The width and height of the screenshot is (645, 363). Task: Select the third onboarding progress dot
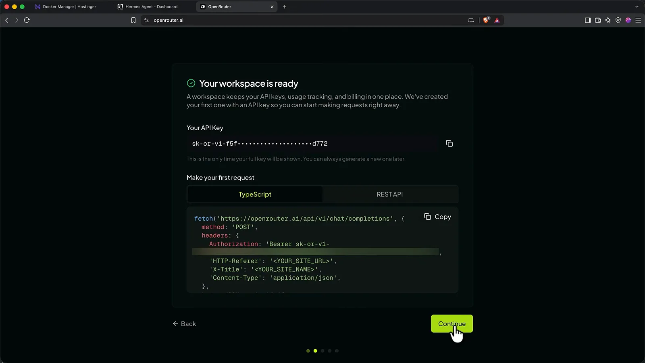tap(322, 351)
